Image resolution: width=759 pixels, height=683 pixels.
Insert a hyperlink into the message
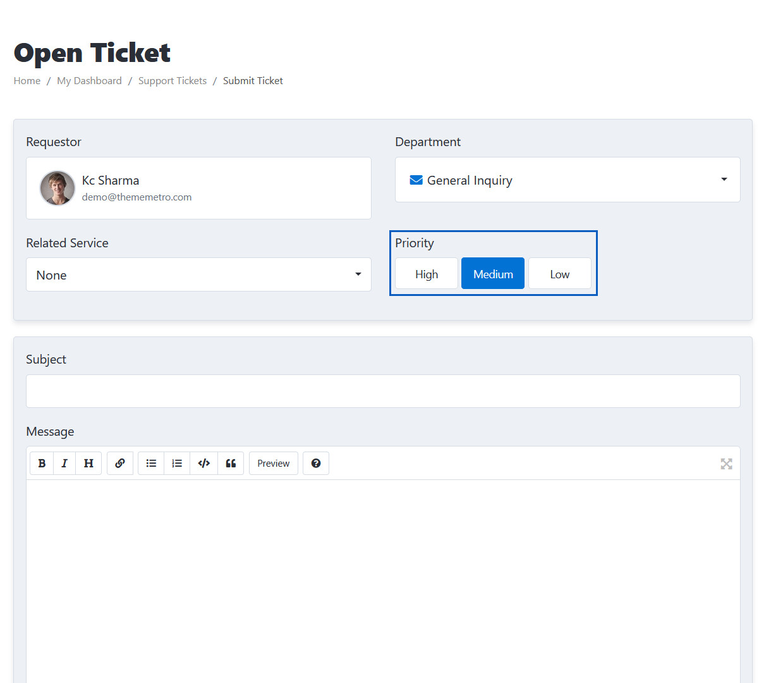click(x=120, y=464)
